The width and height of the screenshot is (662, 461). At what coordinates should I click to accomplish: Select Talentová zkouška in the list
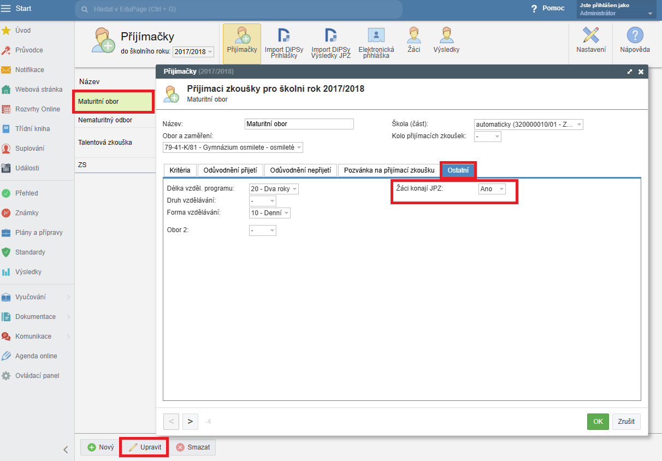(105, 143)
